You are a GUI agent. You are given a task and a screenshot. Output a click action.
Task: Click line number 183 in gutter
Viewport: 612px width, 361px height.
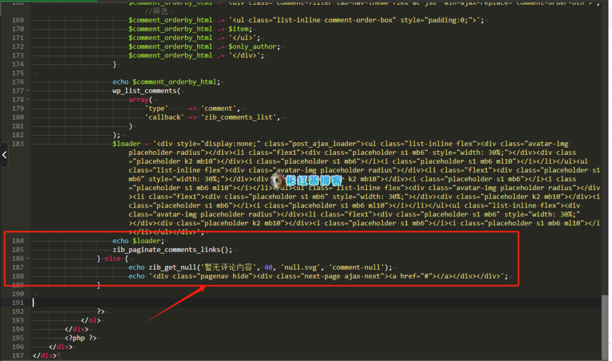(x=17, y=144)
